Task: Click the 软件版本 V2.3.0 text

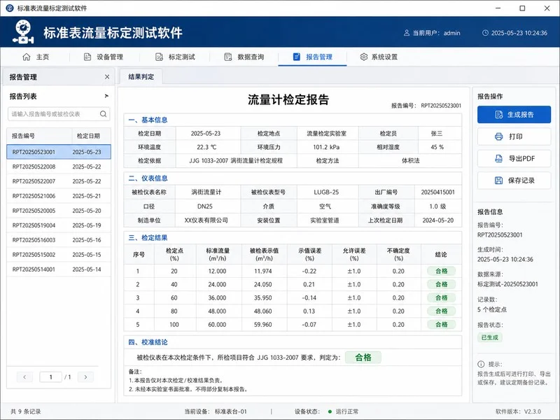Action: (518, 412)
